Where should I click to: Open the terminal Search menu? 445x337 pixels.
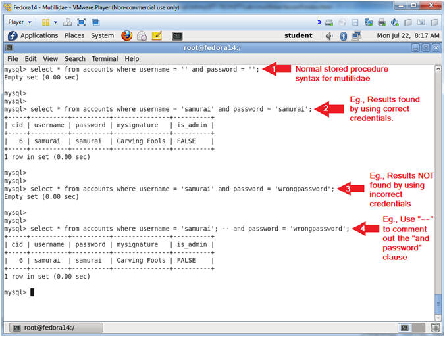click(x=75, y=59)
